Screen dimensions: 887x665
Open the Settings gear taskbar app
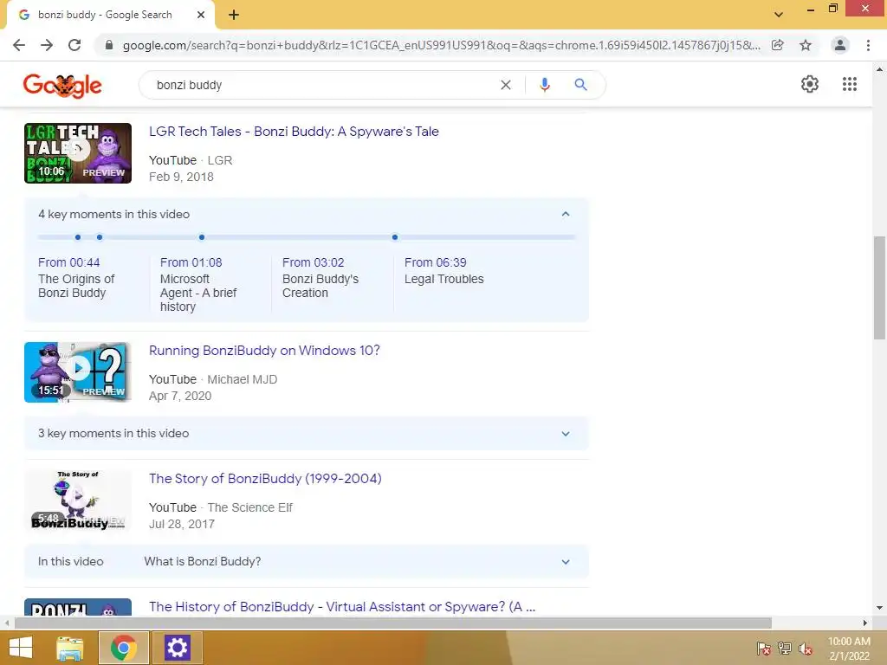pyautogui.click(x=177, y=648)
